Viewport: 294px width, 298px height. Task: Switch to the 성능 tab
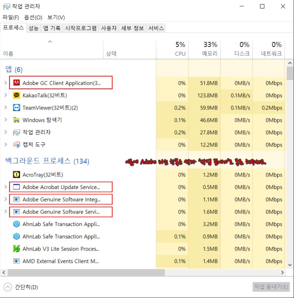[33, 28]
